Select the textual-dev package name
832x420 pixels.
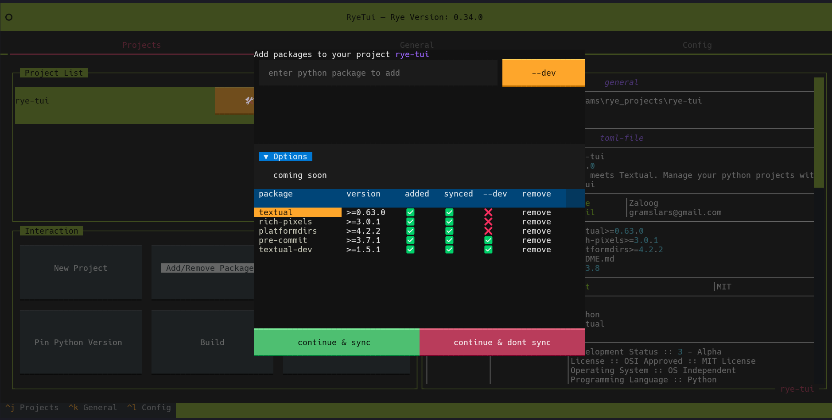tap(285, 250)
